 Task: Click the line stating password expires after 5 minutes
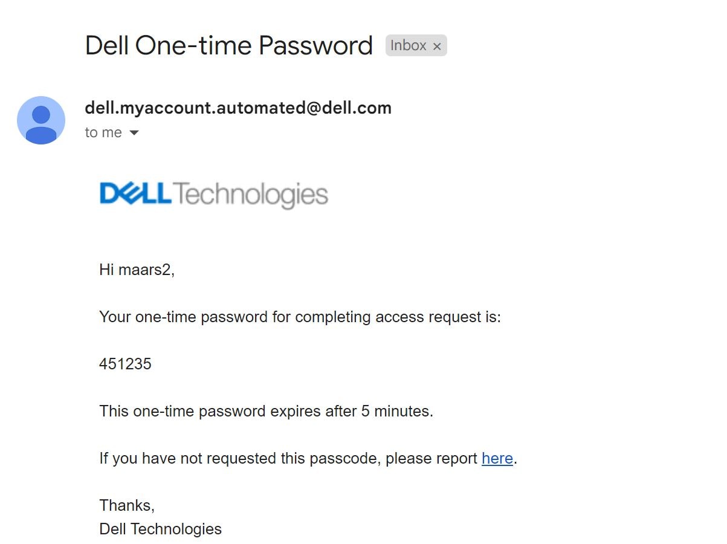[x=267, y=412]
